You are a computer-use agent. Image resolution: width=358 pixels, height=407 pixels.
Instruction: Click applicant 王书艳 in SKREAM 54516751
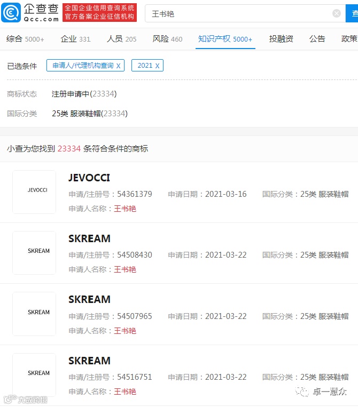(x=125, y=392)
